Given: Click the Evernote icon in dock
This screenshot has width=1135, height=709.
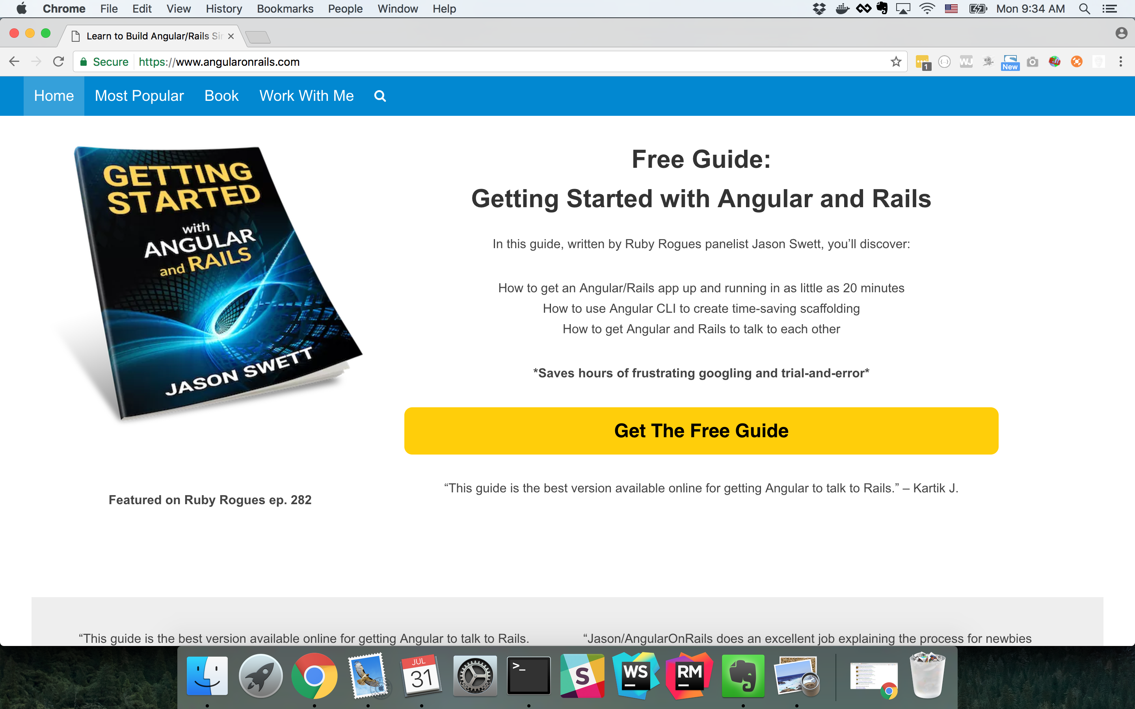Looking at the screenshot, I should click(x=744, y=676).
